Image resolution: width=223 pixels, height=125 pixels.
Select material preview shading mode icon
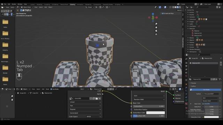178,7
